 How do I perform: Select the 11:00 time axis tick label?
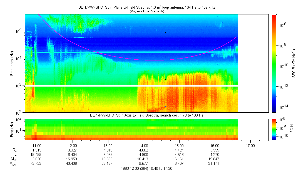[x=37, y=145]
